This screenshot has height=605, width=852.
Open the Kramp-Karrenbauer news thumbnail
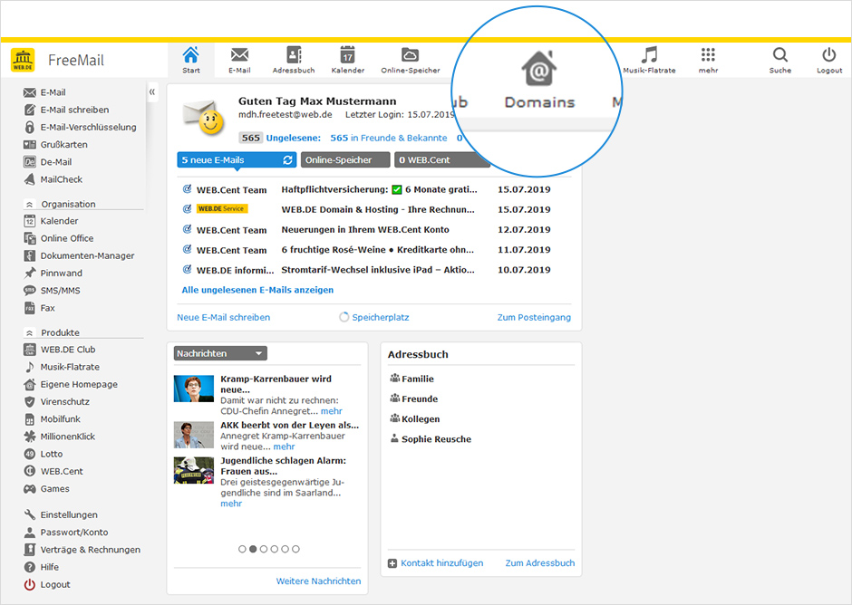tap(194, 389)
